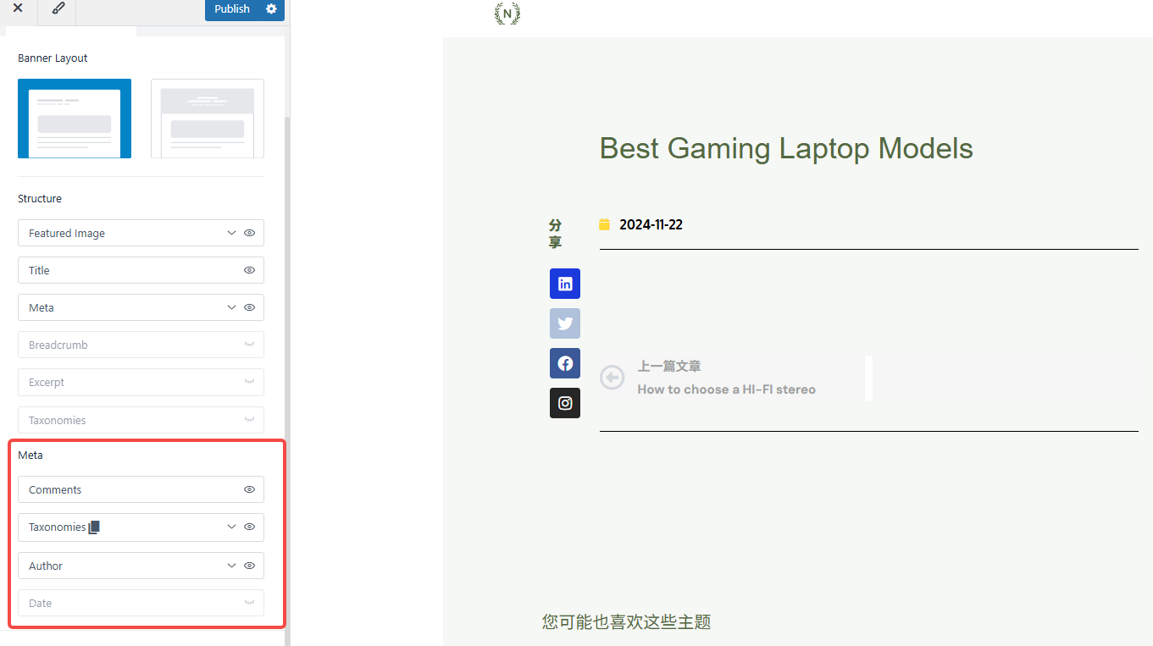Select the first, highlighted banner layout thumbnail
The height and width of the screenshot is (646, 1153).
point(75,119)
